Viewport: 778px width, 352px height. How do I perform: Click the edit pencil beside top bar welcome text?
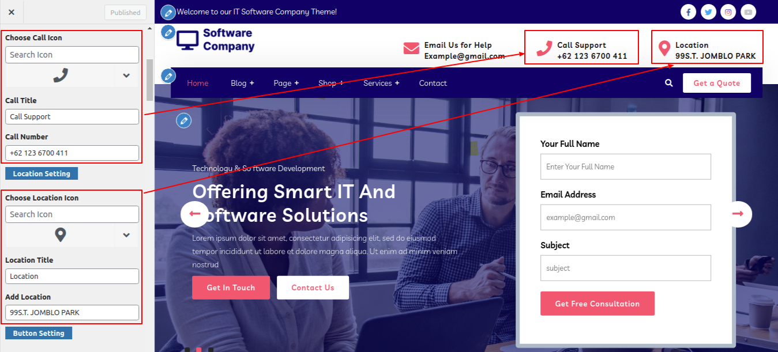click(x=168, y=12)
